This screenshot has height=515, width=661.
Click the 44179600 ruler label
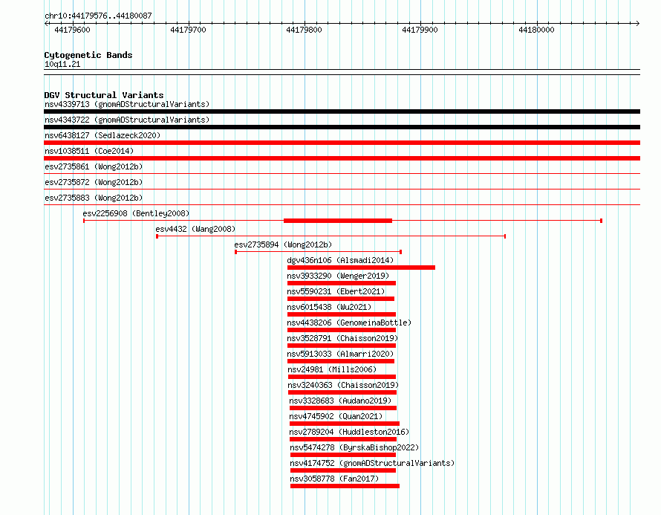point(72,30)
